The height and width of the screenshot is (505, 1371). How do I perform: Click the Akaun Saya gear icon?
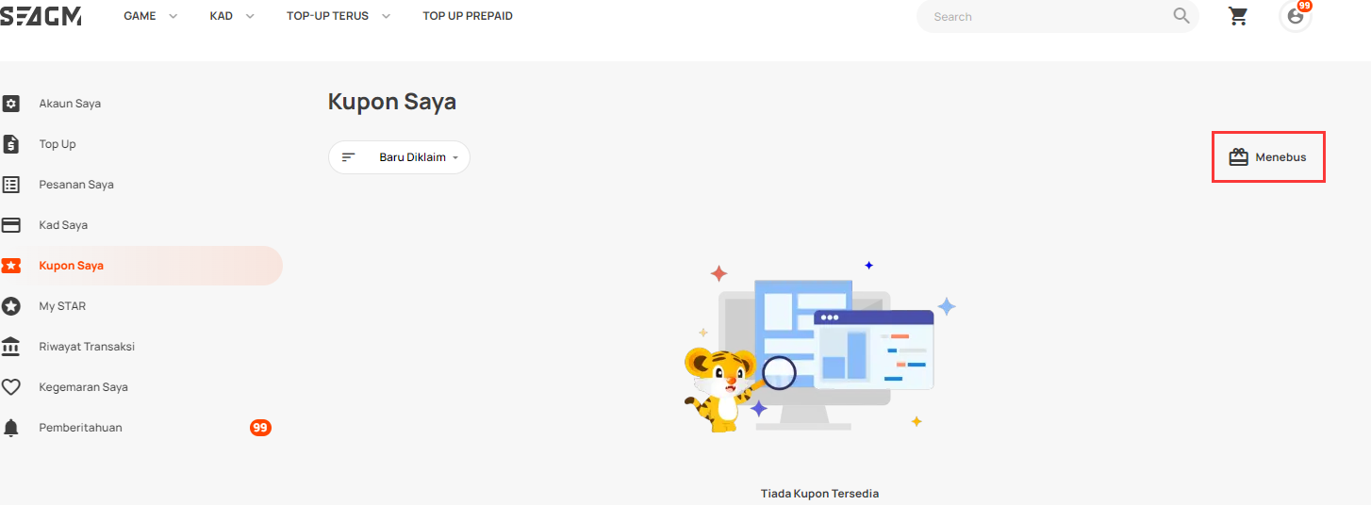(11, 104)
